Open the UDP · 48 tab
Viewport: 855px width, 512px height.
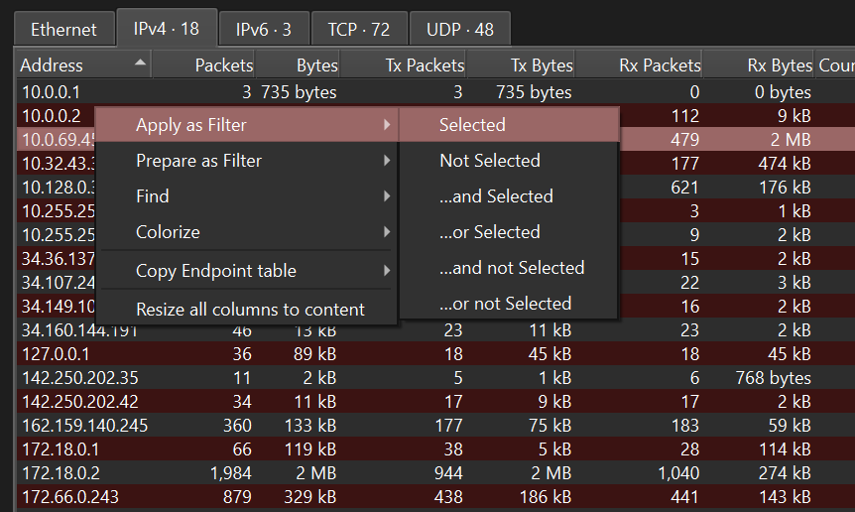pos(459,30)
